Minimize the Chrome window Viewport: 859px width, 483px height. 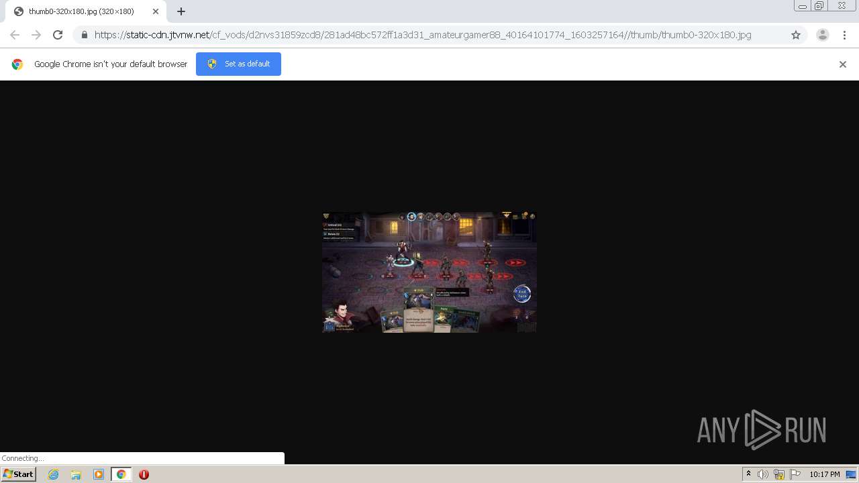point(803,6)
